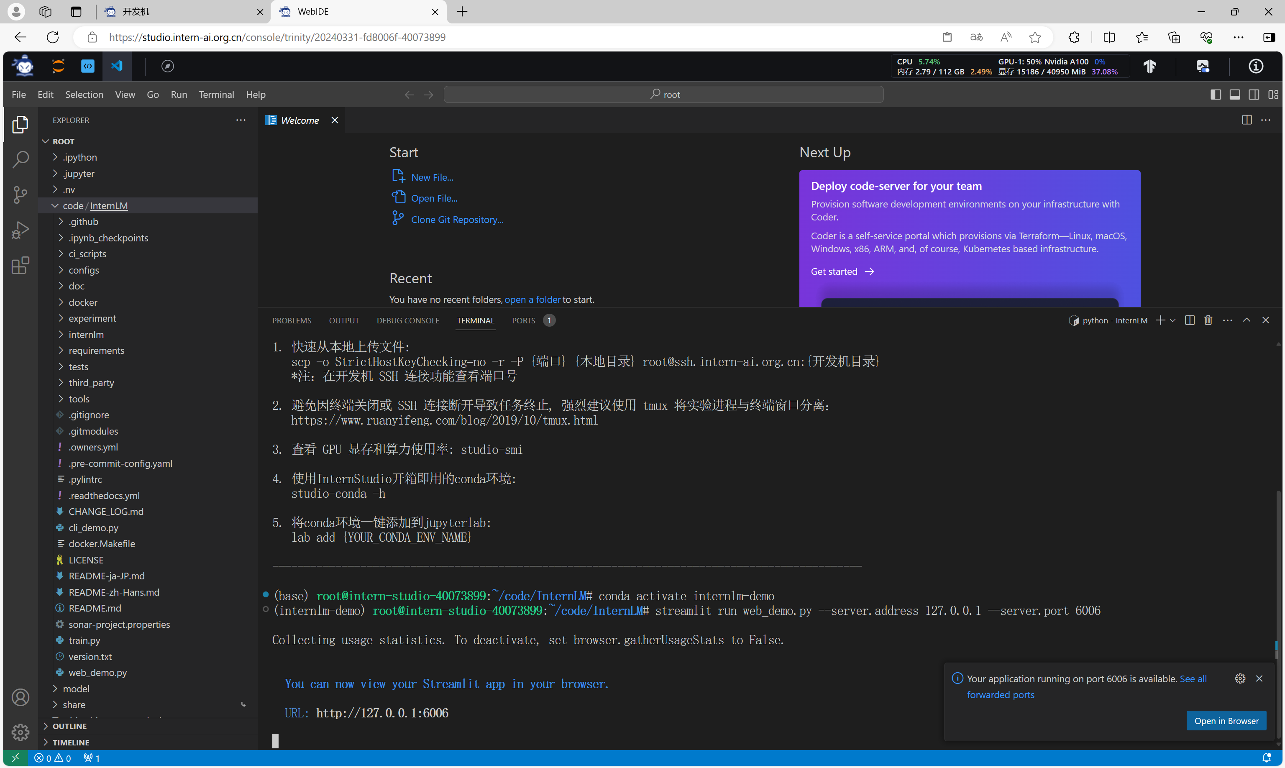Switch to the terminal icon in top toolbar

coord(87,66)
